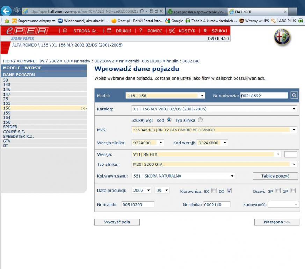Image resolution: width=305 pixels, height=269 pixels.
Task: Toggle the Kierownica DX checkbox
Action: point(229,191)
